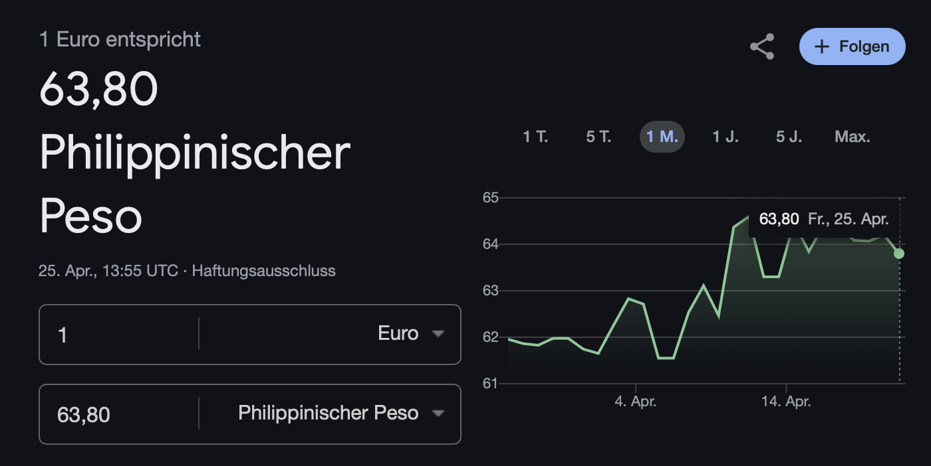Click the Peso amount field showing 63,80
This screenshot has width=931, height=466.
click(x=120, y=415)
